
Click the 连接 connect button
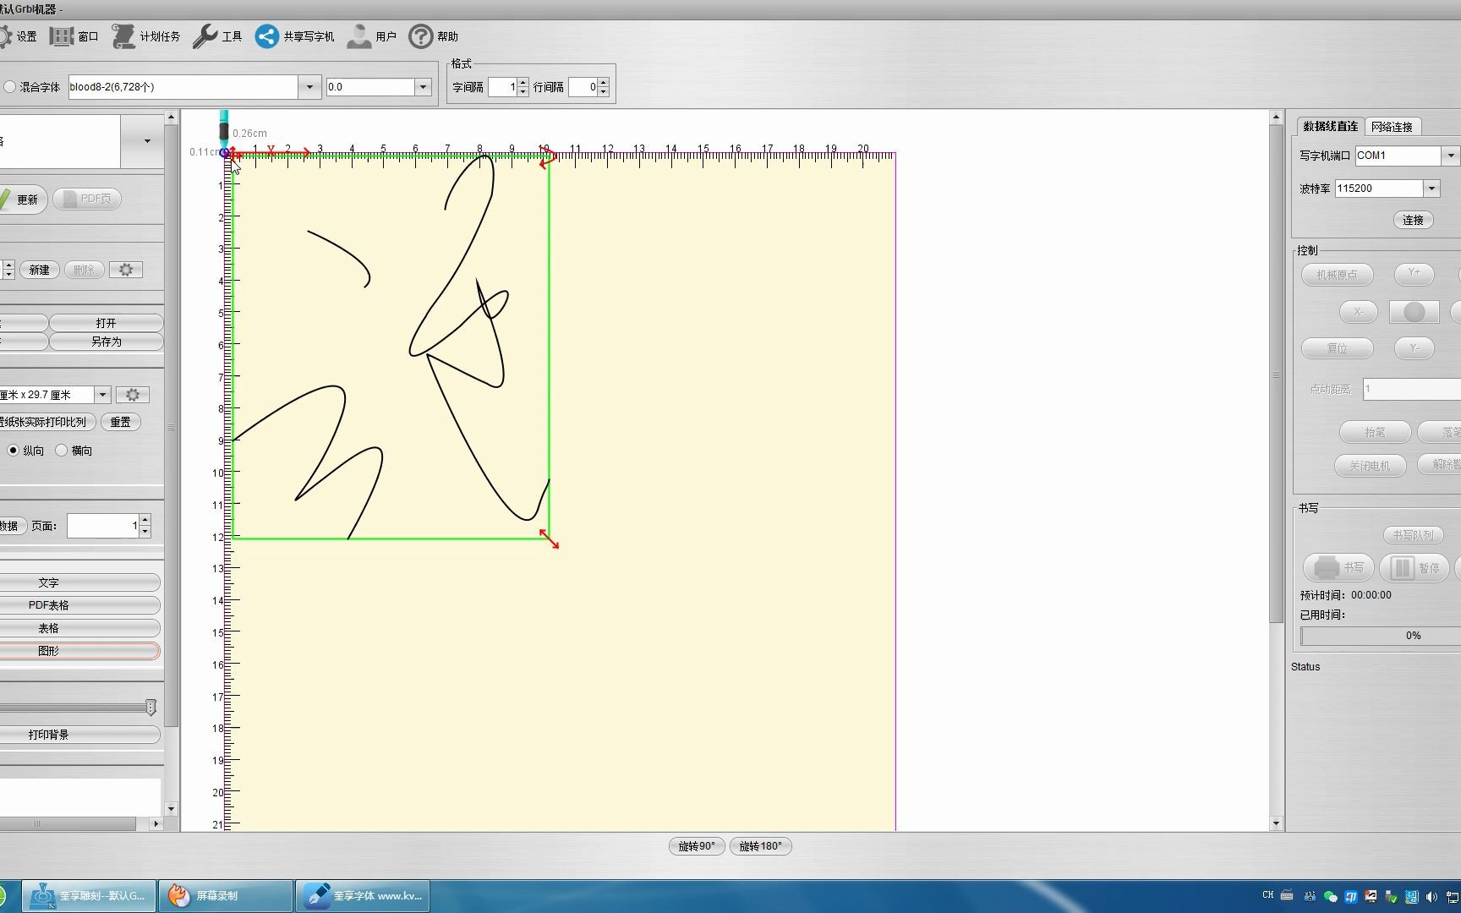coord(1414,220)
